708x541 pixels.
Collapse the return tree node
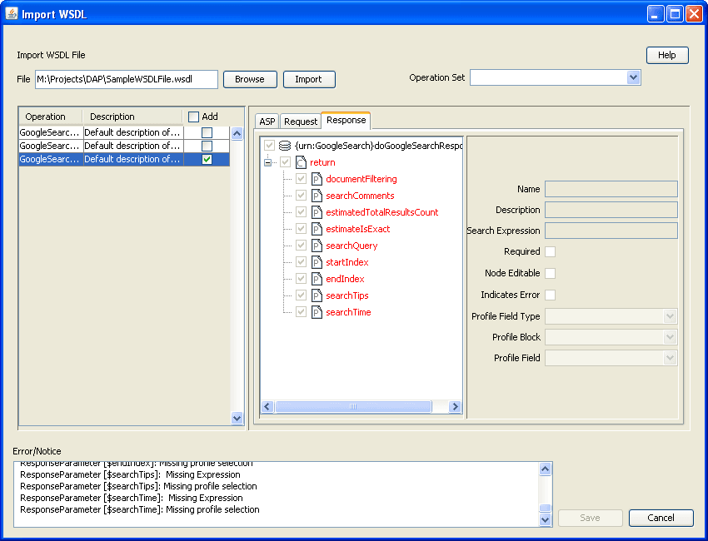point(267,162)
